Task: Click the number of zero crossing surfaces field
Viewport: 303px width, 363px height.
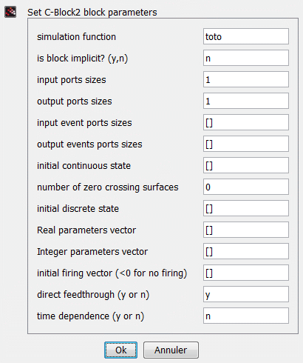Action: [246, 187]
